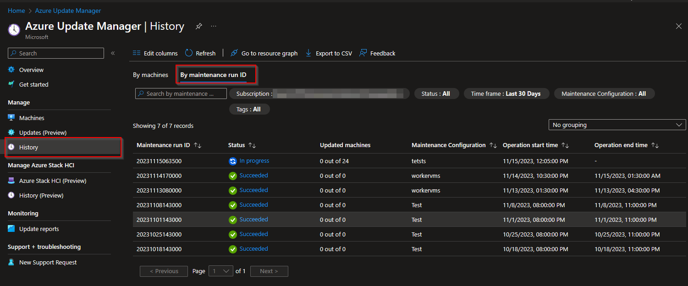Screen dimensions: 688x286
Task: Open Succeeded status for run 20231114170000
Action: [253, 176]
